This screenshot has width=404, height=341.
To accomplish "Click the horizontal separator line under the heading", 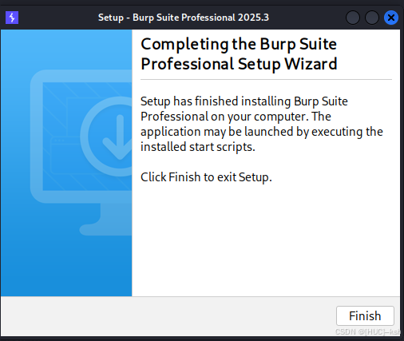I will pyautogui.click(x=266, y=79).
